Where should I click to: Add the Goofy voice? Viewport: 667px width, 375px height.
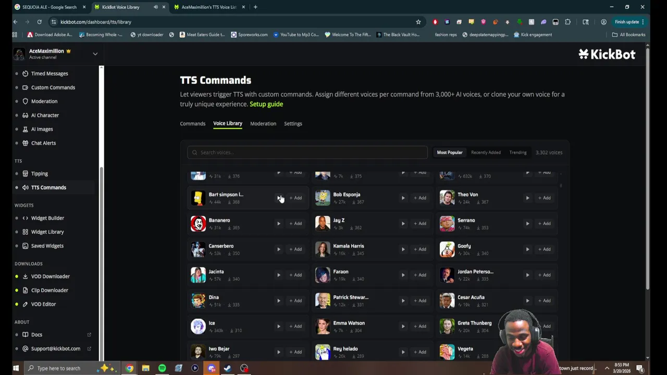545,249
